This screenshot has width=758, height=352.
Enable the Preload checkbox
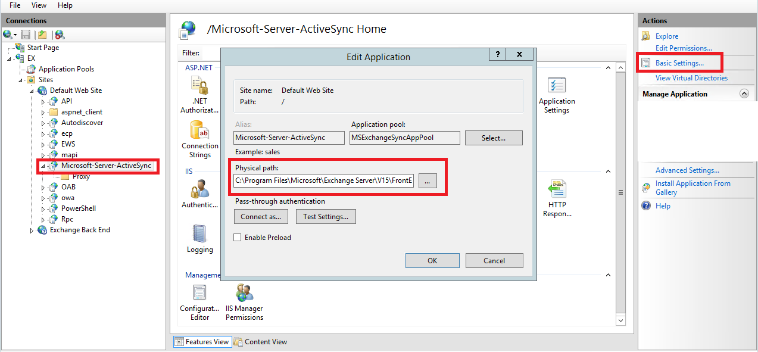pos(238,237)
